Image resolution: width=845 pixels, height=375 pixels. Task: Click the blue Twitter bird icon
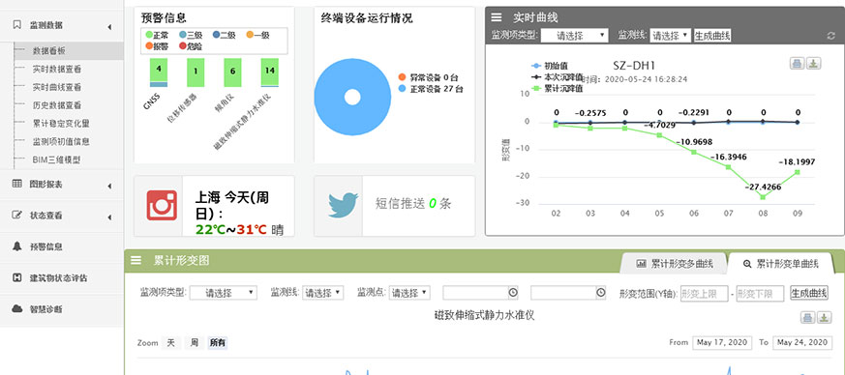344,205
